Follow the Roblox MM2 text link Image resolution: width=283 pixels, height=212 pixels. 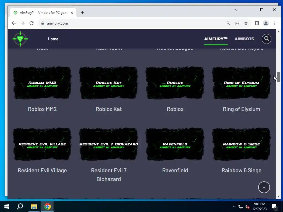(42, 109)
